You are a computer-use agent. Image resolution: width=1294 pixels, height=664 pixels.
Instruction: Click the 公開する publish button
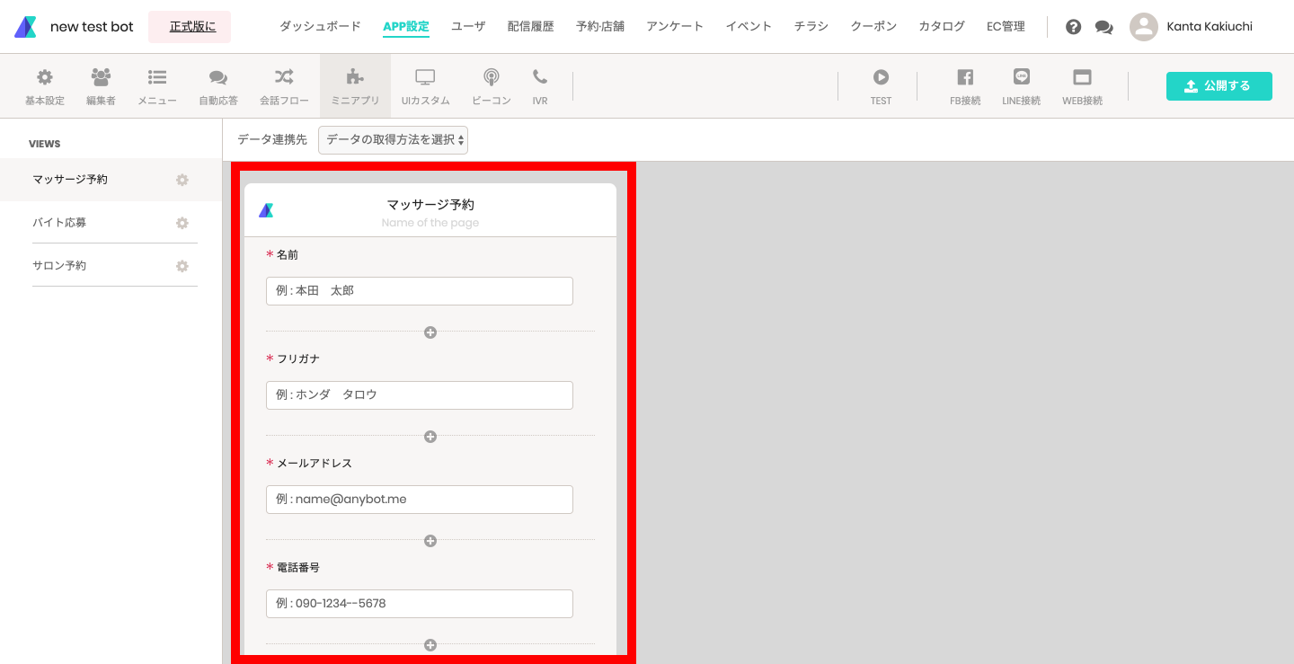pyautogui.click(x=1219, y=86)
